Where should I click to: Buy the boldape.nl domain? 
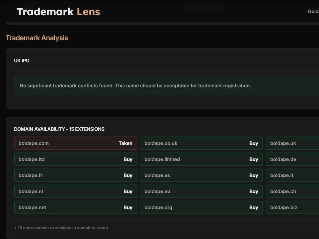[x=128, y=191]
